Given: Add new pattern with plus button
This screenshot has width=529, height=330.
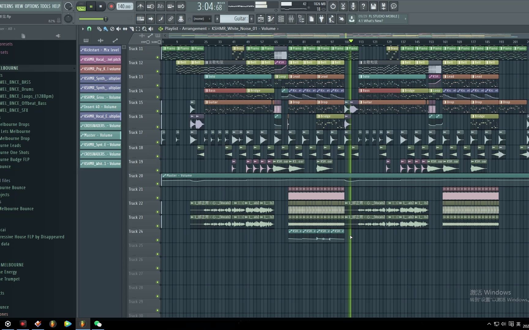Looking at the screenshot, I should (252, 19).
